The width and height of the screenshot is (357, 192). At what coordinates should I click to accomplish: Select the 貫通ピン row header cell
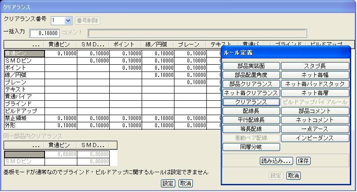[x=24, y=54]
